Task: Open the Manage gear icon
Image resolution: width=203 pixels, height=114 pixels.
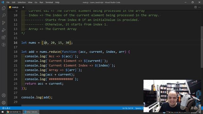Action: coord(3,103)
